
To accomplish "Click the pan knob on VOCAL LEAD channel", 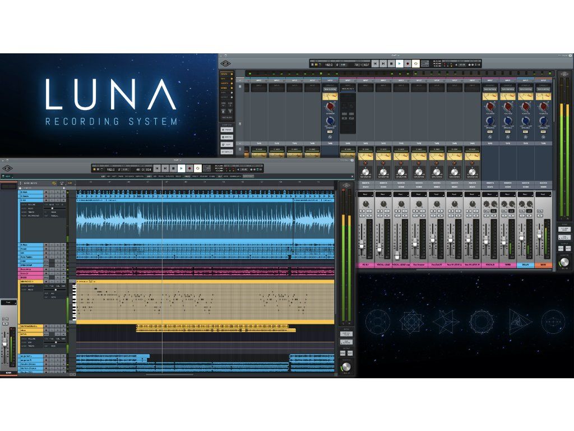I will click(x=383, y=204).
